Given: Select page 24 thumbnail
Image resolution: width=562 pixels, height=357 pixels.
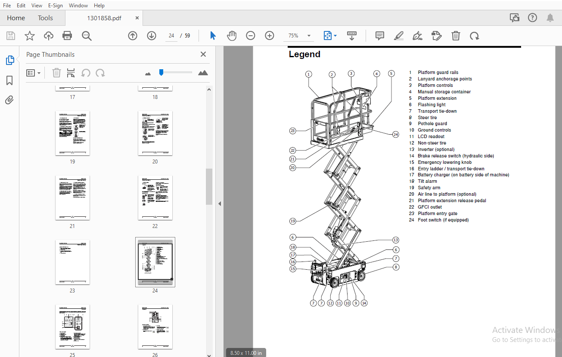Looking at the screenshot, I should click(155, 262).
